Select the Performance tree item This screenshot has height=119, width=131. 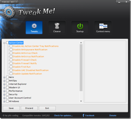pos(16,91)
